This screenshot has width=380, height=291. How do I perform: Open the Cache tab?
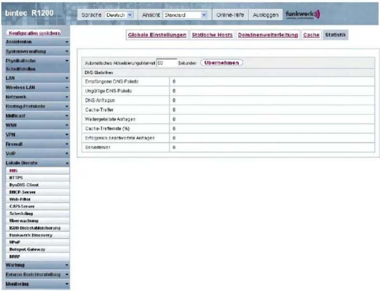coord(311,35)
